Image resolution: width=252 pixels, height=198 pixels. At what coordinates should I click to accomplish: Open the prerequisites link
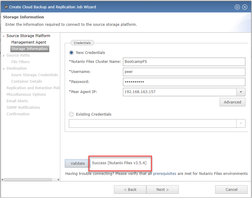164,174
